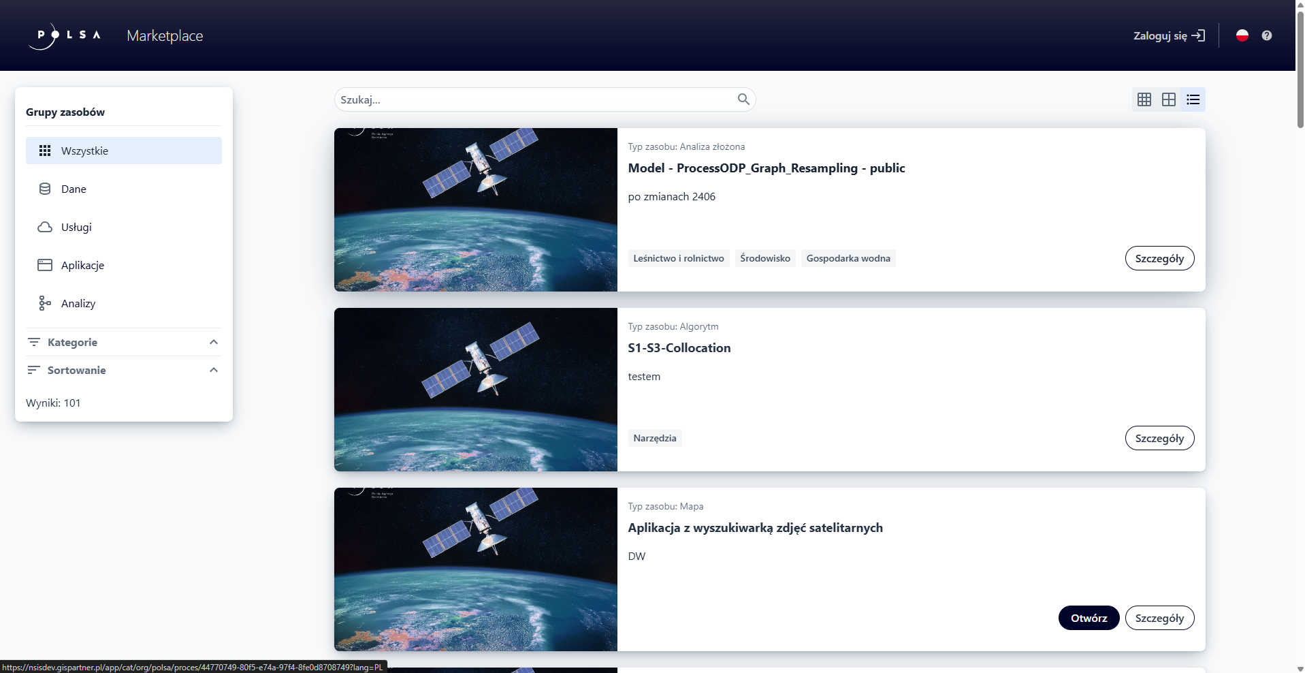Click the Typ zasobu: Algorytm label

[673, 326]
